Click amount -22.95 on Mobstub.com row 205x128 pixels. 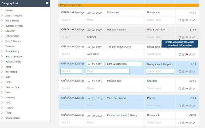click(192, 81)
